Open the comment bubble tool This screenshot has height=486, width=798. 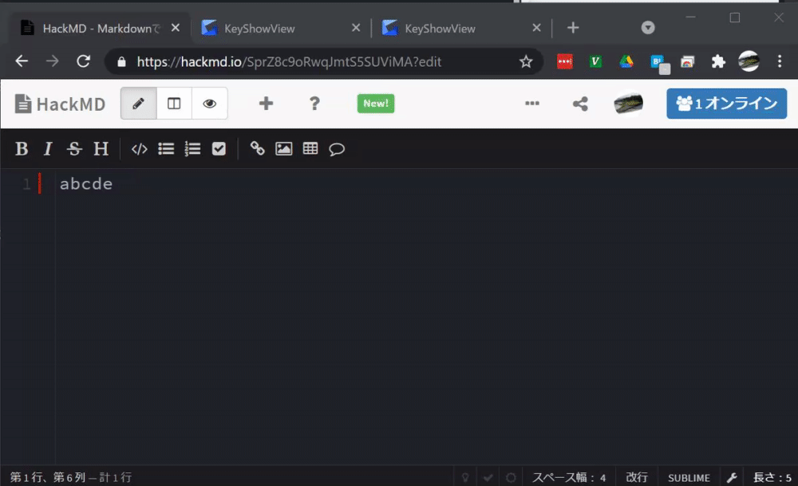tap(336, 148)
